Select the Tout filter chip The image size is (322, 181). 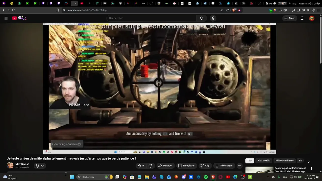[250, 161]
